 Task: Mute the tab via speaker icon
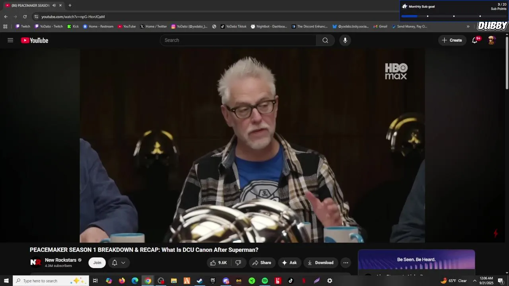54,6
